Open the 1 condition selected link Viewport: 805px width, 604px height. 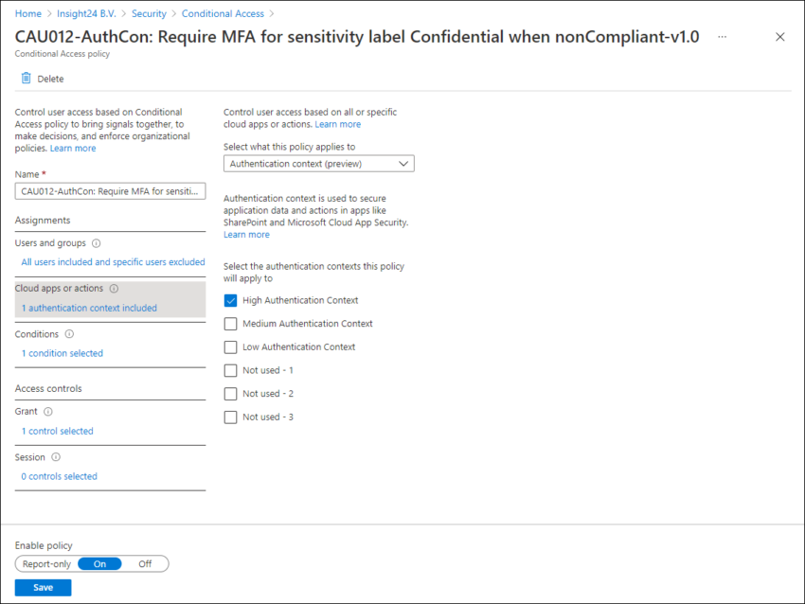pos(62,353)
